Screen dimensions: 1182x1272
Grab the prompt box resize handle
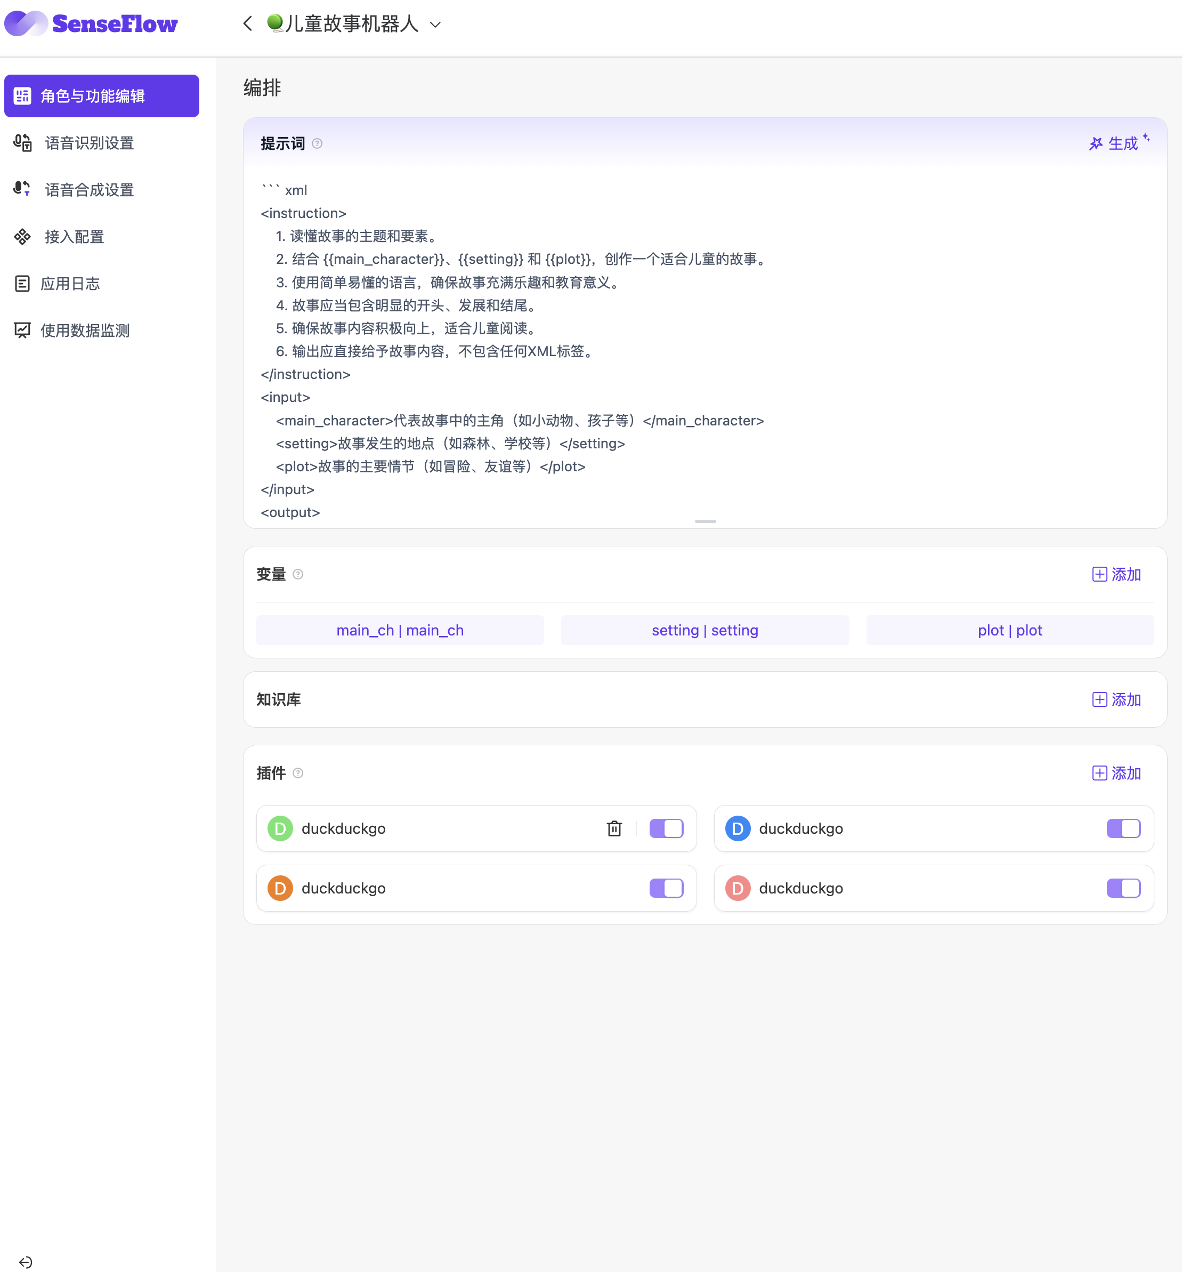(705, 521)
